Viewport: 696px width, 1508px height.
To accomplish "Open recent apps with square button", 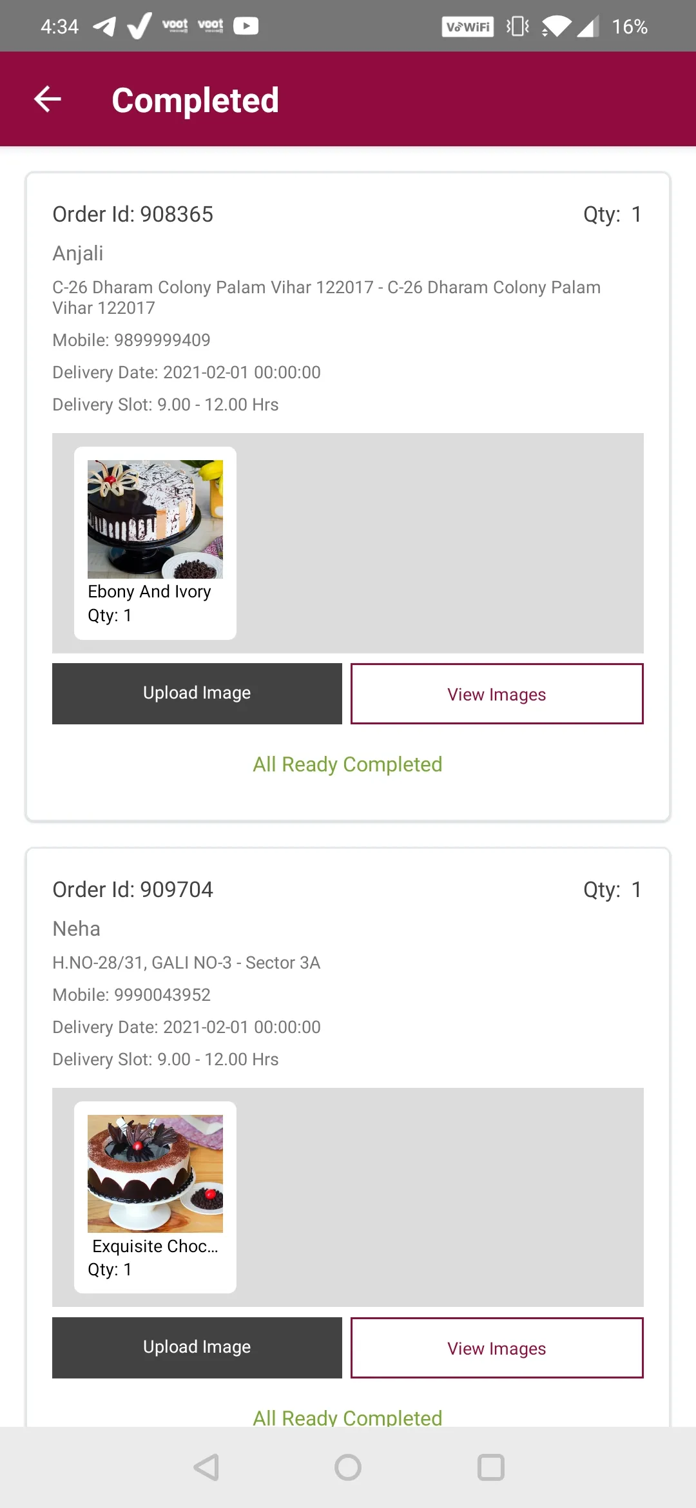I will click(x=490, y=1467).
